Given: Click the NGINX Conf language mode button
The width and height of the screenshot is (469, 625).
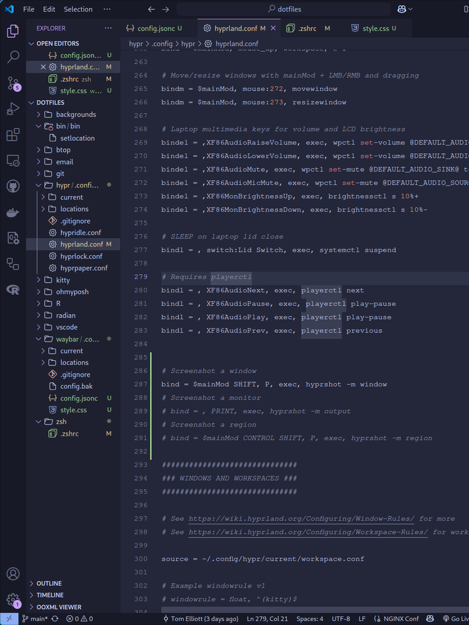Looking at the screenshot, I should point(398,619).
